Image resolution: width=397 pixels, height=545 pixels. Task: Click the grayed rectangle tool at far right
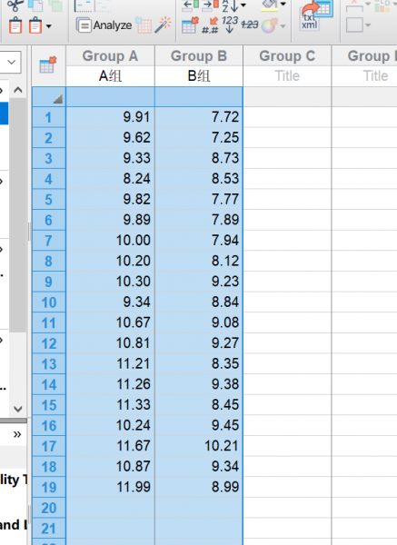(354, 25)
